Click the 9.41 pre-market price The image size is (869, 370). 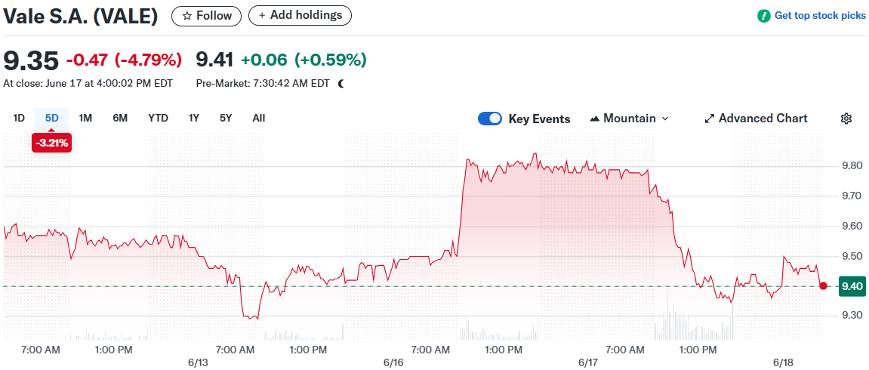tap(215, 59)
